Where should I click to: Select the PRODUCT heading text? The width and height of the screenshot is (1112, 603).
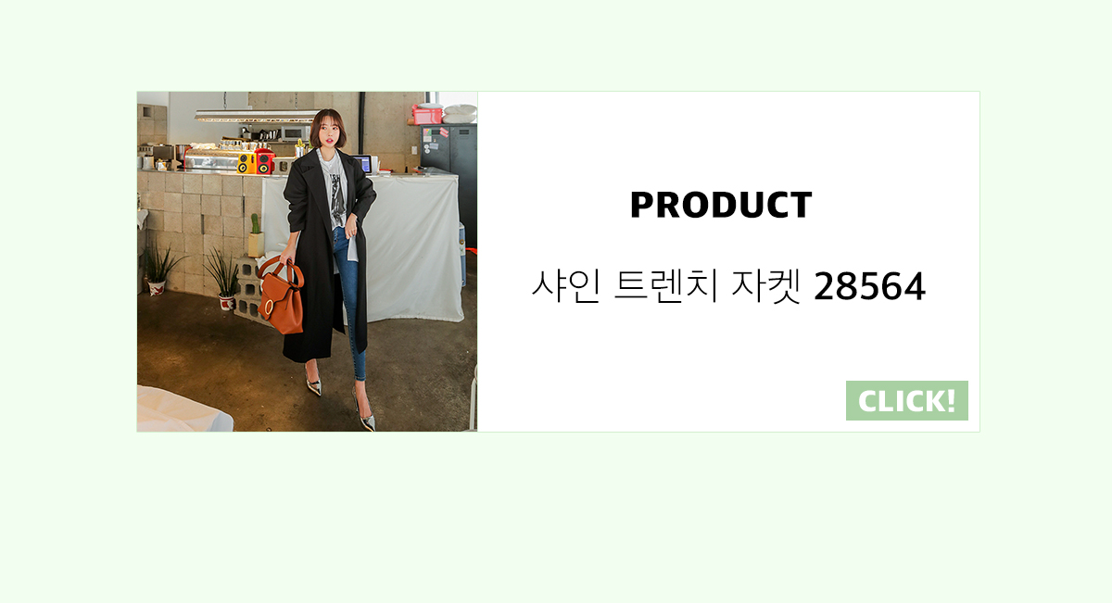[x=721, y=206]
